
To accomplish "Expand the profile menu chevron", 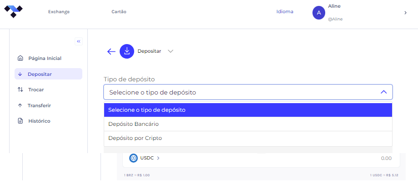I will (x=405, y=13).
